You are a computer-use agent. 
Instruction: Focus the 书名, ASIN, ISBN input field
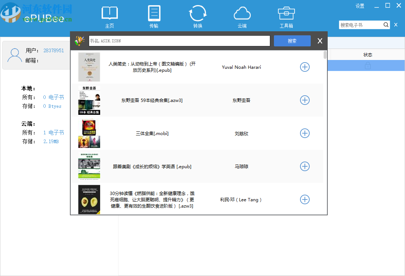coord(179,41)
